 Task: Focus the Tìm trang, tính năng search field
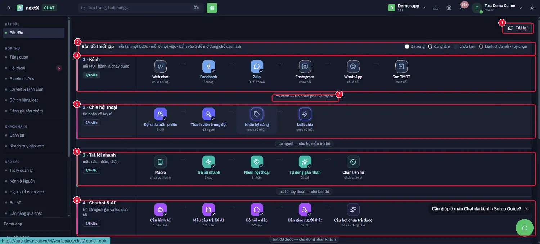[140, 8]
